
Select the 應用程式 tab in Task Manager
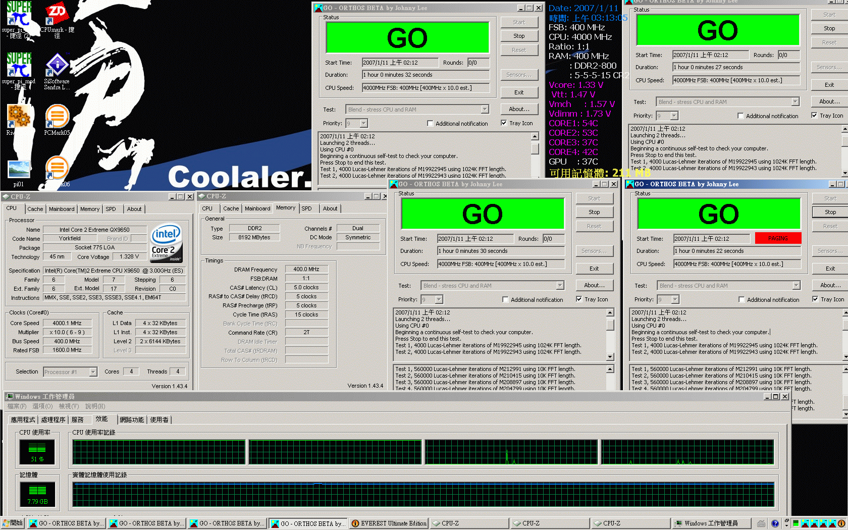click(x=23, y=420)
